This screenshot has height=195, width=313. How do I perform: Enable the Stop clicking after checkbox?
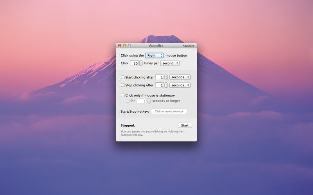pos(123,85)
